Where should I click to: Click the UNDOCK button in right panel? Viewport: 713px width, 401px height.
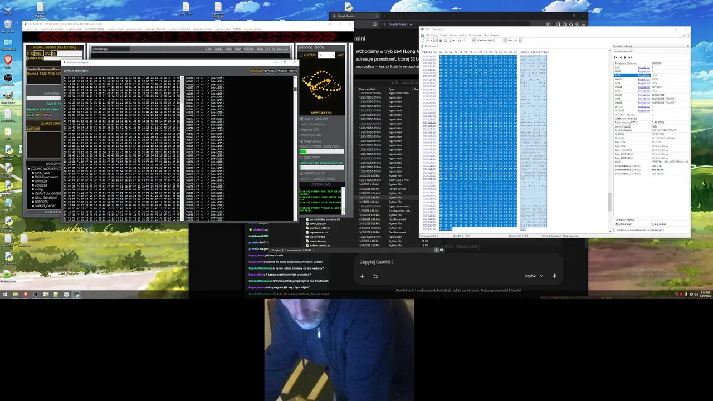click(305, 47)
